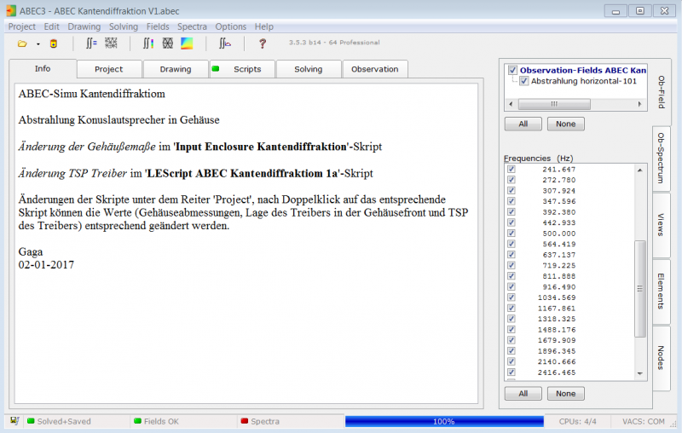Screen dimensions: 682x433
Task: Open the rainbow gradient field plot icon
Action: [187, 43]
